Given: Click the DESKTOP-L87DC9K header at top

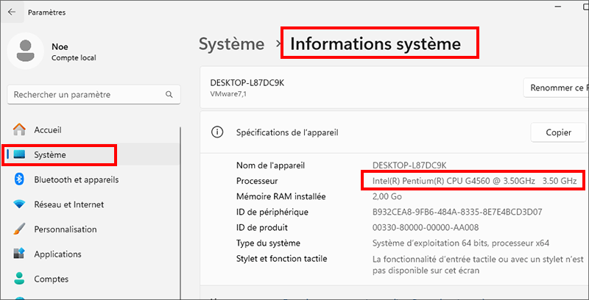Looking at the screenshot, I should point(247,83).
